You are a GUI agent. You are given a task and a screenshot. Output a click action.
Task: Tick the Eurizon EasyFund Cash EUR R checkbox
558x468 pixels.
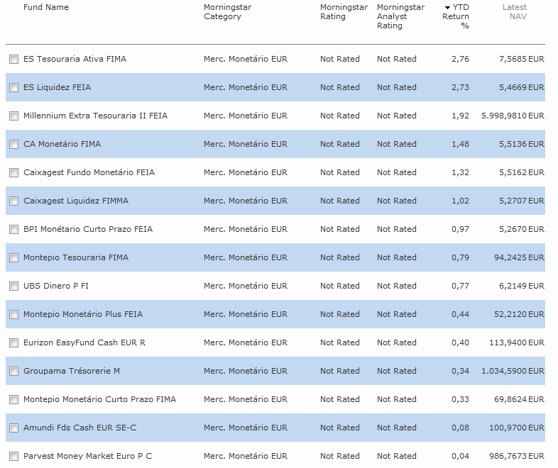[x=13, y=343]
